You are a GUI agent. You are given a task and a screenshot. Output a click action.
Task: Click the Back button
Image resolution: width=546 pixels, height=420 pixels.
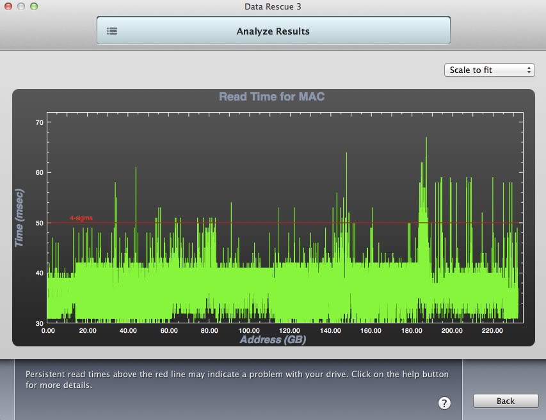[x=505, y=401]
